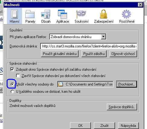Open the Obsah content icon pane
147x129 pixels.
(46, 16)
